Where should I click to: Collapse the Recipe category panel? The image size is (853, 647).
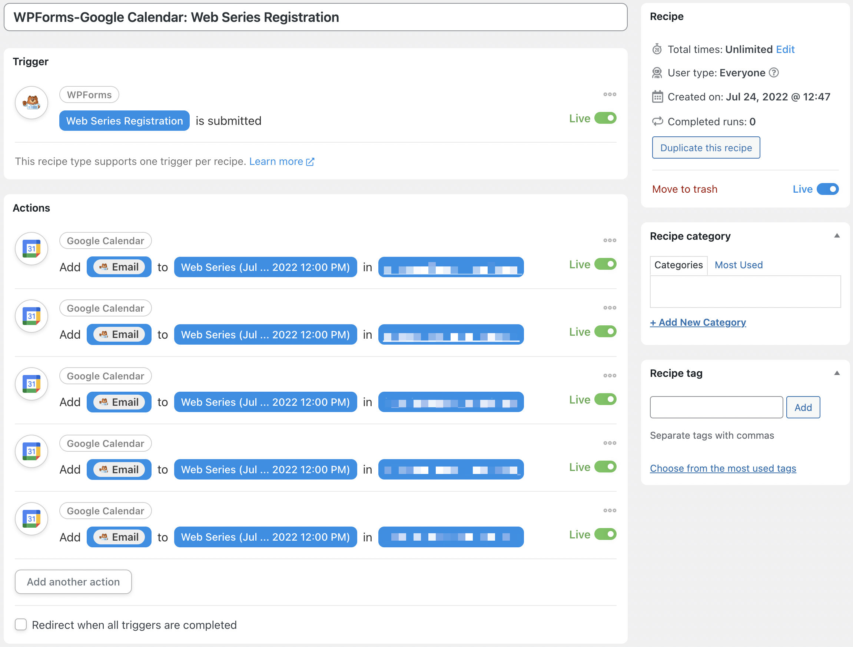tap(837, 236)
